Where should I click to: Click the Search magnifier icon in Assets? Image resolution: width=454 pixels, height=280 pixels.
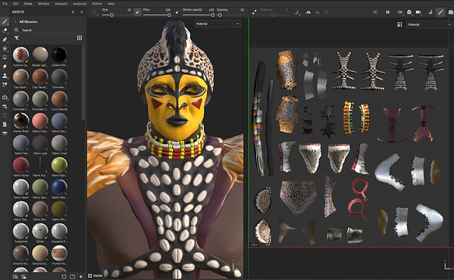[x=16, y=30]
